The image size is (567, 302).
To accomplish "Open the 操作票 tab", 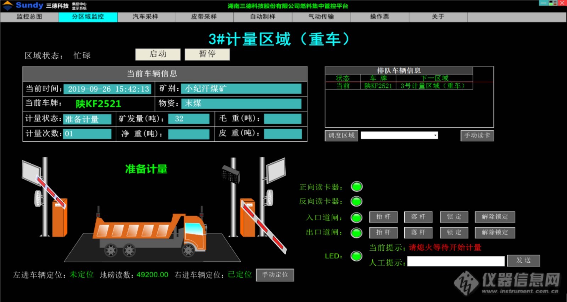I will coord(380,17).
